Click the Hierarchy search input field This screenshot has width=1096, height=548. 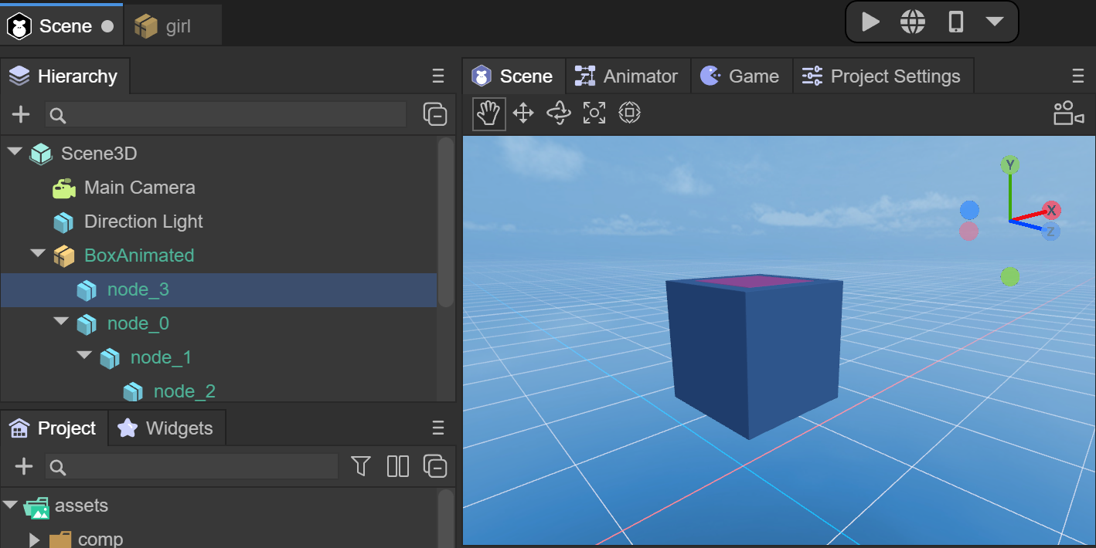(225, 115)
